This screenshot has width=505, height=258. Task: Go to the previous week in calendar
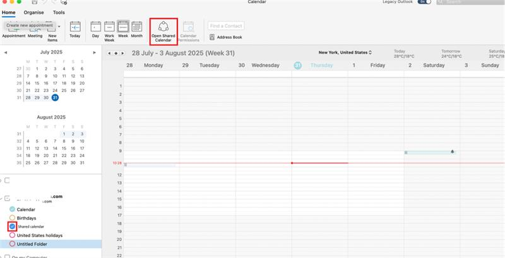(x=109, y=54)
